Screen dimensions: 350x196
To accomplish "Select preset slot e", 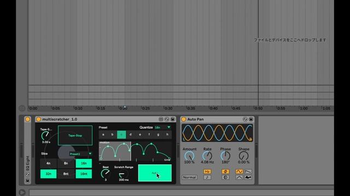I will pos(140,134).
